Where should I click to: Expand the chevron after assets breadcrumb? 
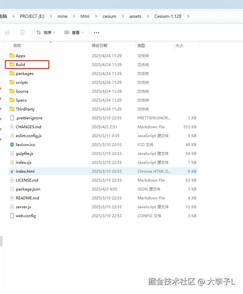coord(148,16)
